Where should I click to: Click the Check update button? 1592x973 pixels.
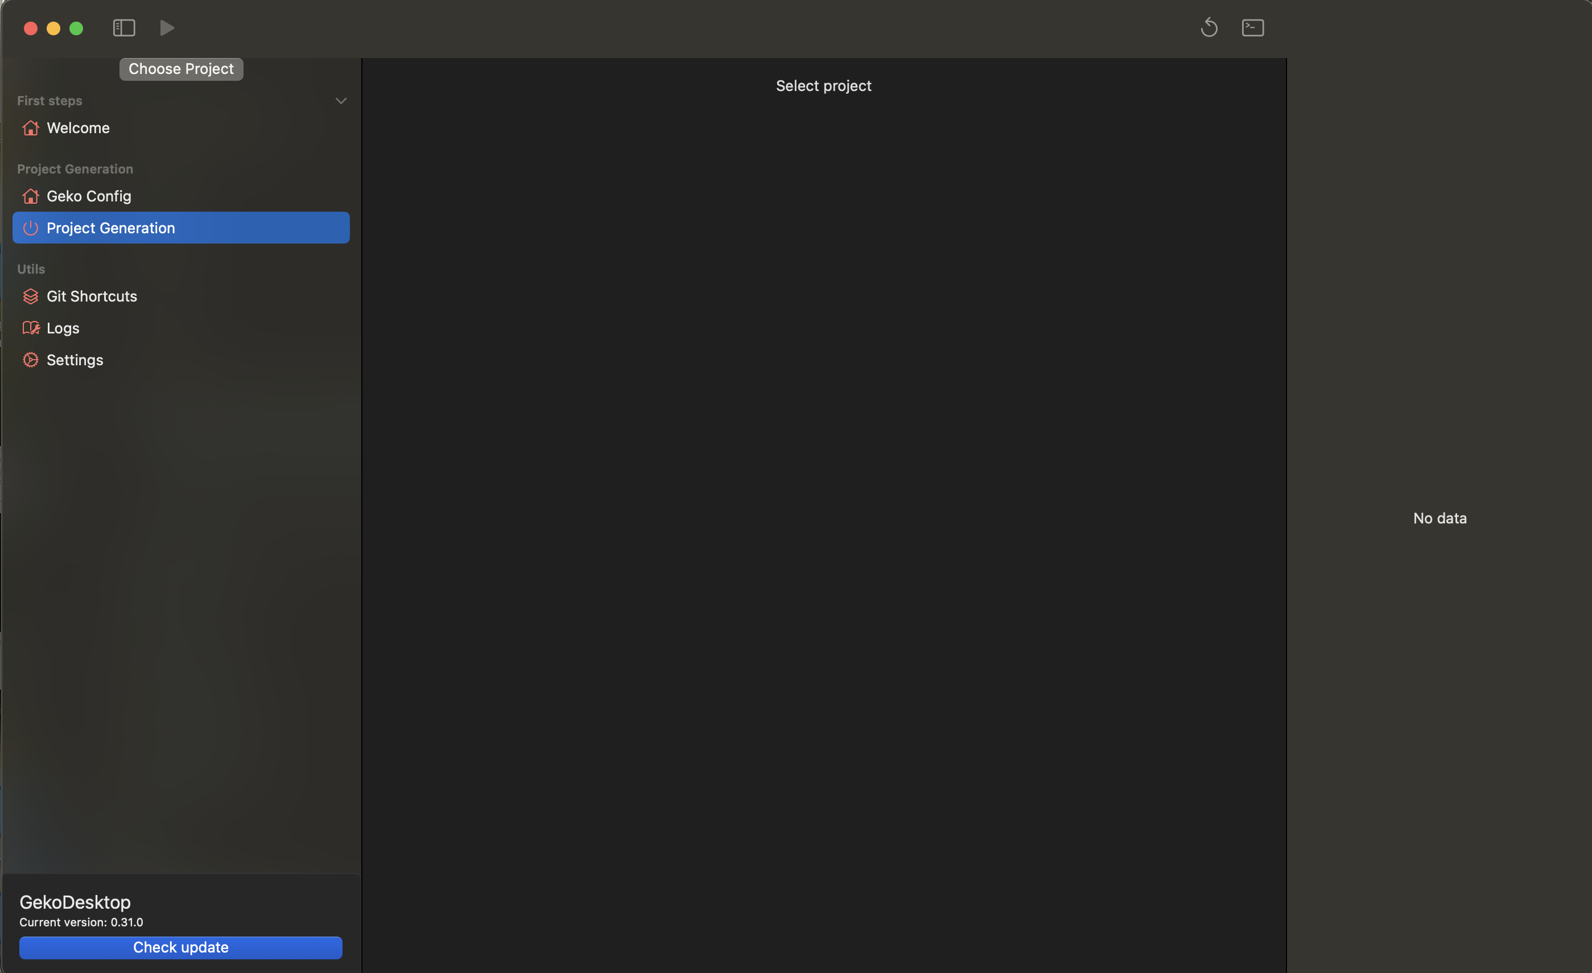tap(180, 947)
